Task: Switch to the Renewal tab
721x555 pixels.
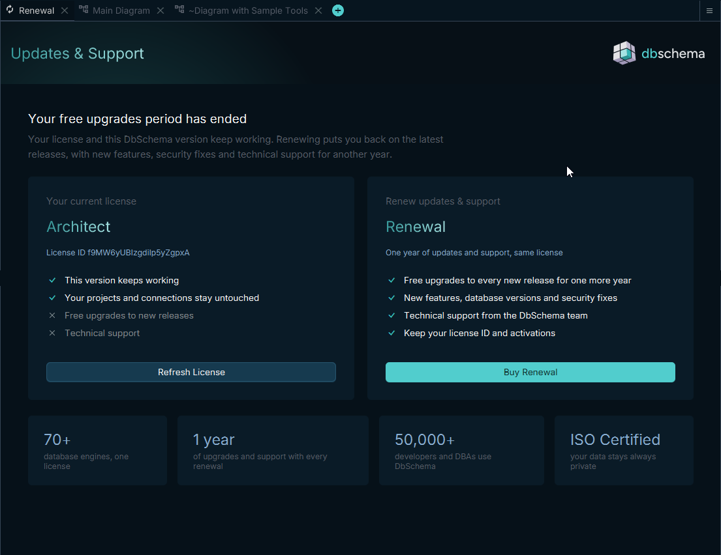Action: tap(37, 10)
